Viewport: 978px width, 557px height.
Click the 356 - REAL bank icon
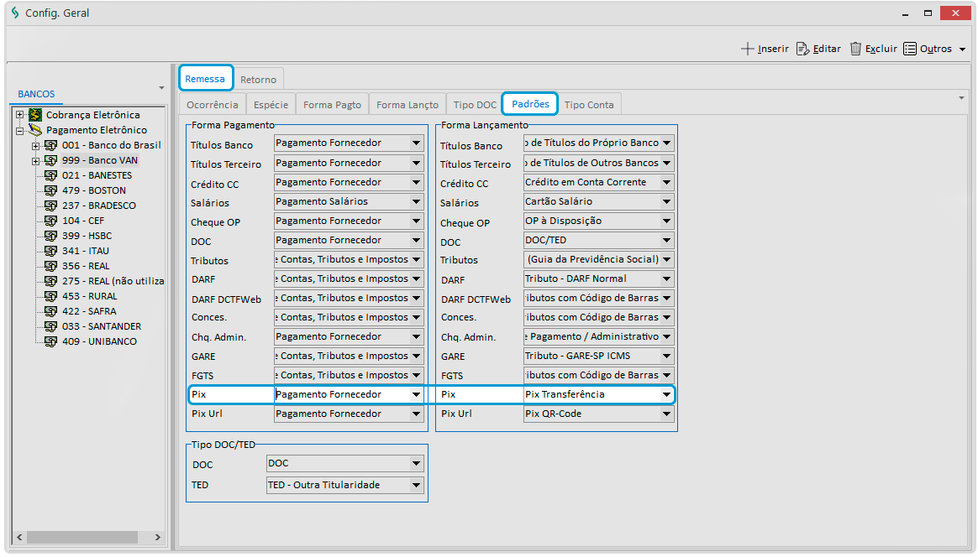pos(51,266)
